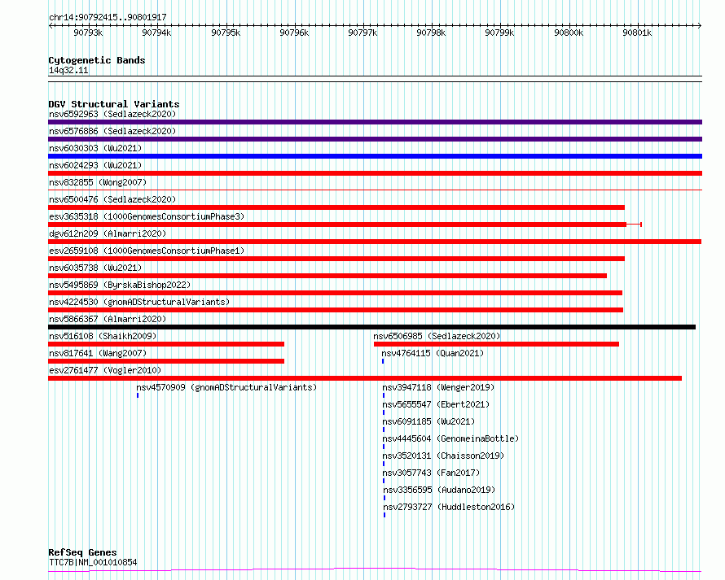Click the 90795k ruler label

tap(226, 33)
